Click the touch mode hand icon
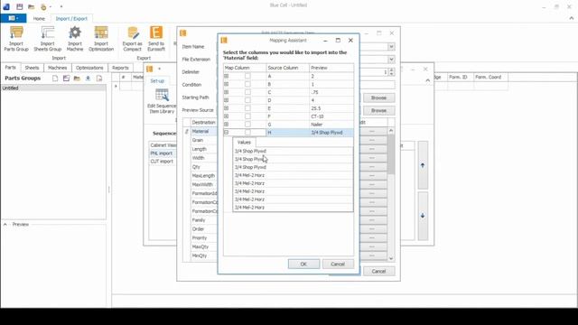The height and width of the screenshot is (325, 578). [43, 6]
